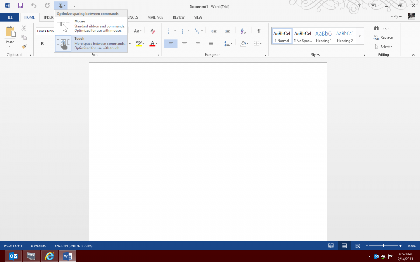The image size is (420, 262).
Task: Switch to the Review tab
Action: click(x=178, y=17)
